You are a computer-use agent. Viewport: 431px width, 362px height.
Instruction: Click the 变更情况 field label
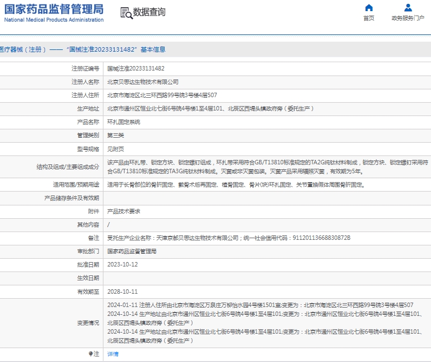pyautogui.click(x=88, y=323)
